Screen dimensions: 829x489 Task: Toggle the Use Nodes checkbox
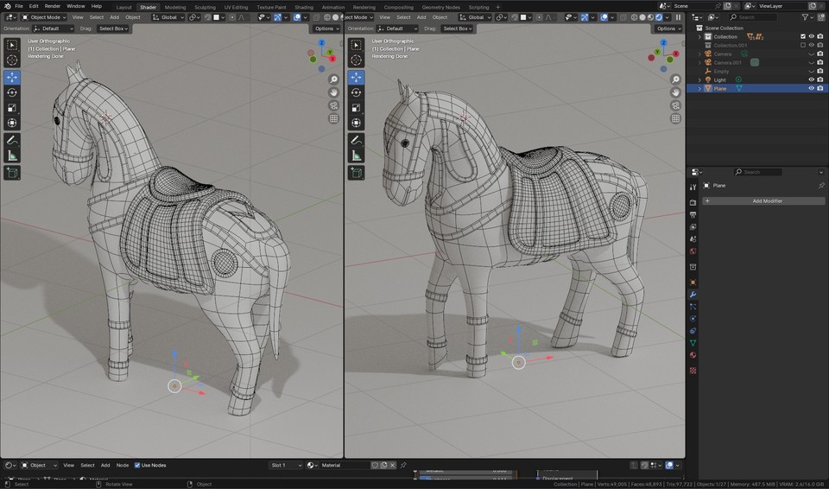137,465
